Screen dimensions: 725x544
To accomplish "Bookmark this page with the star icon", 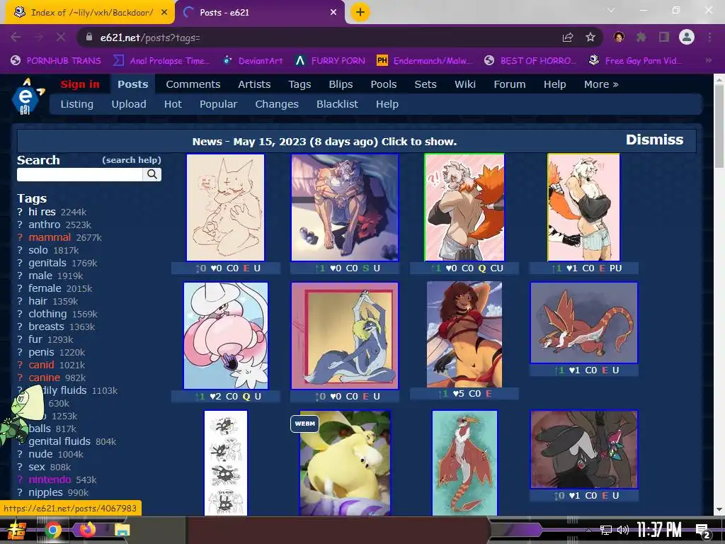I will (590, 38).
